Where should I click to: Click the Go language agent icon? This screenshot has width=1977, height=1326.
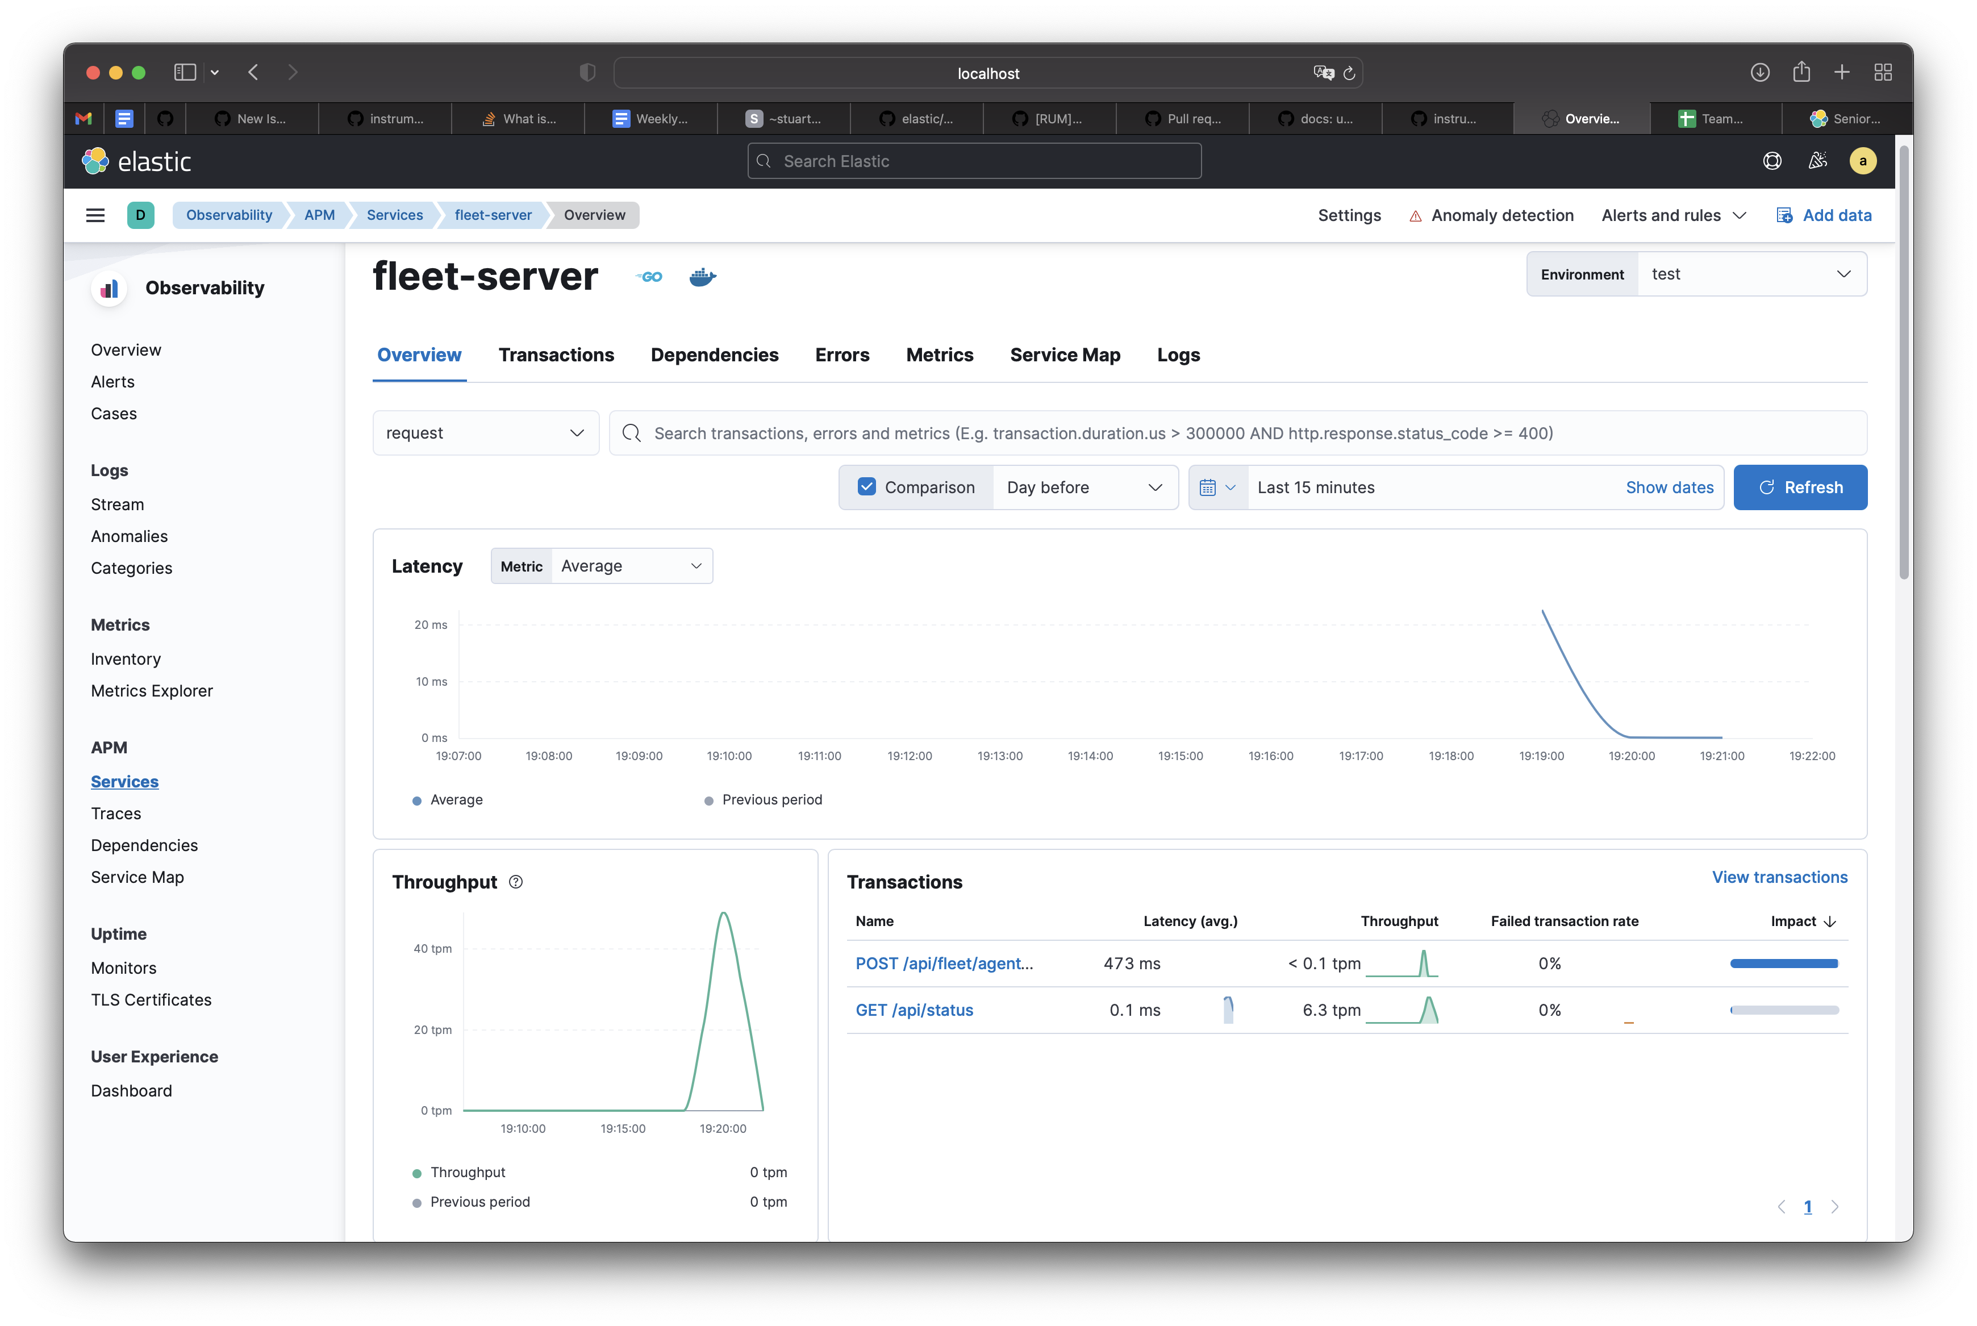tap(649, 277)
